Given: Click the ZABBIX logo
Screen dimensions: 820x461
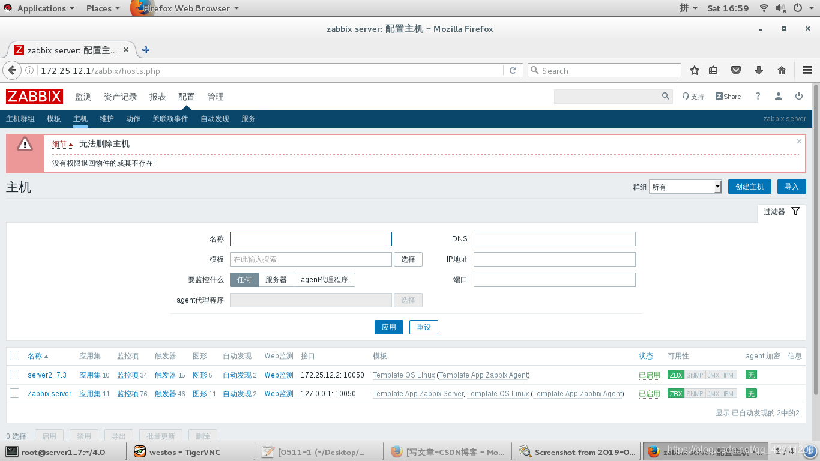Looking at the screenshot, I should (x=34, y=96).
